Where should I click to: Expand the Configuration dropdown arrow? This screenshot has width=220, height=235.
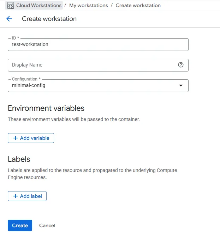[181, 86]
